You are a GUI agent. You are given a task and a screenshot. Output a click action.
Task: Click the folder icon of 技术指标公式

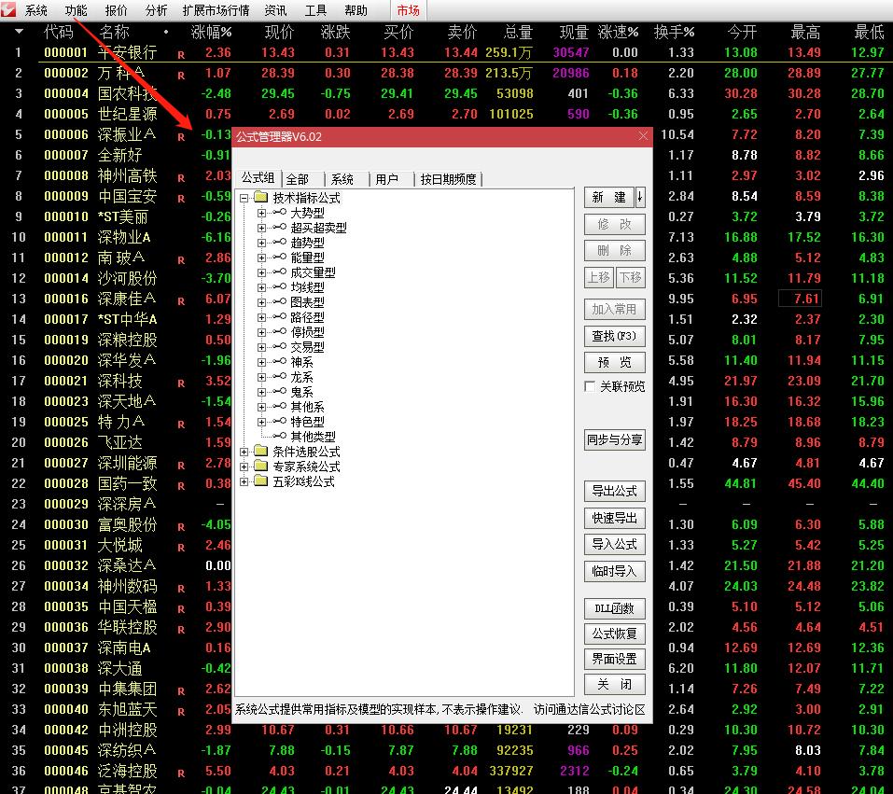coord(258,197)
